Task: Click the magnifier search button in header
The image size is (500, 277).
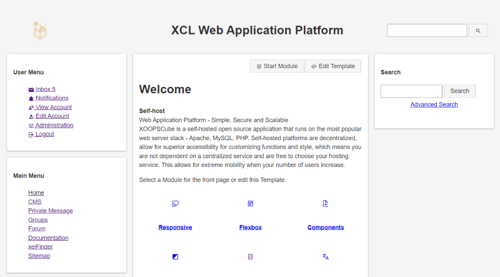Action: (478, 31)
